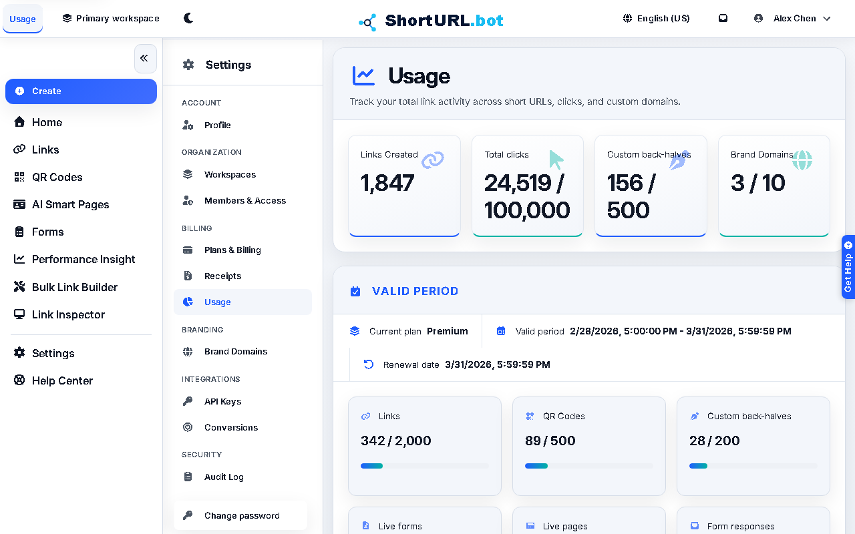Open Links in the sidebar
This screenshot has width=855, height=534.
tap(81, 150)
